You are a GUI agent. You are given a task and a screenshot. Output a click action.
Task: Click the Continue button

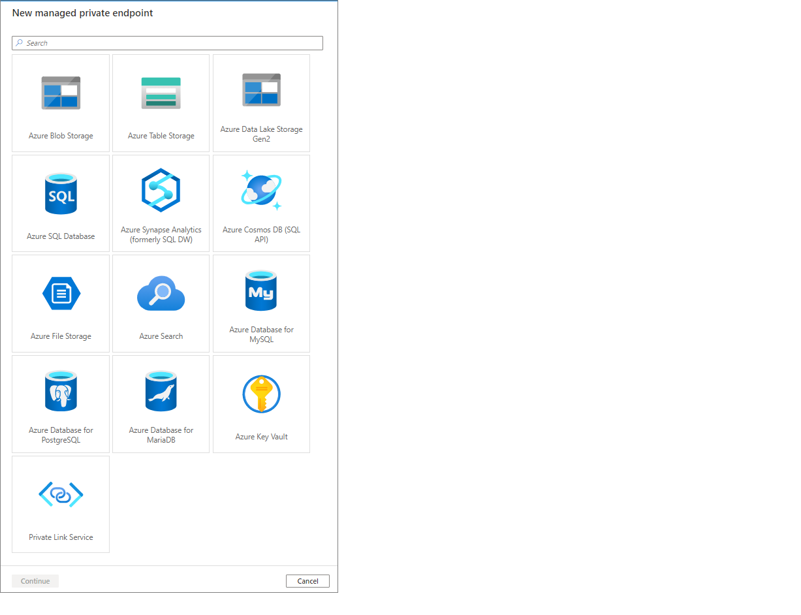(35, 581)
